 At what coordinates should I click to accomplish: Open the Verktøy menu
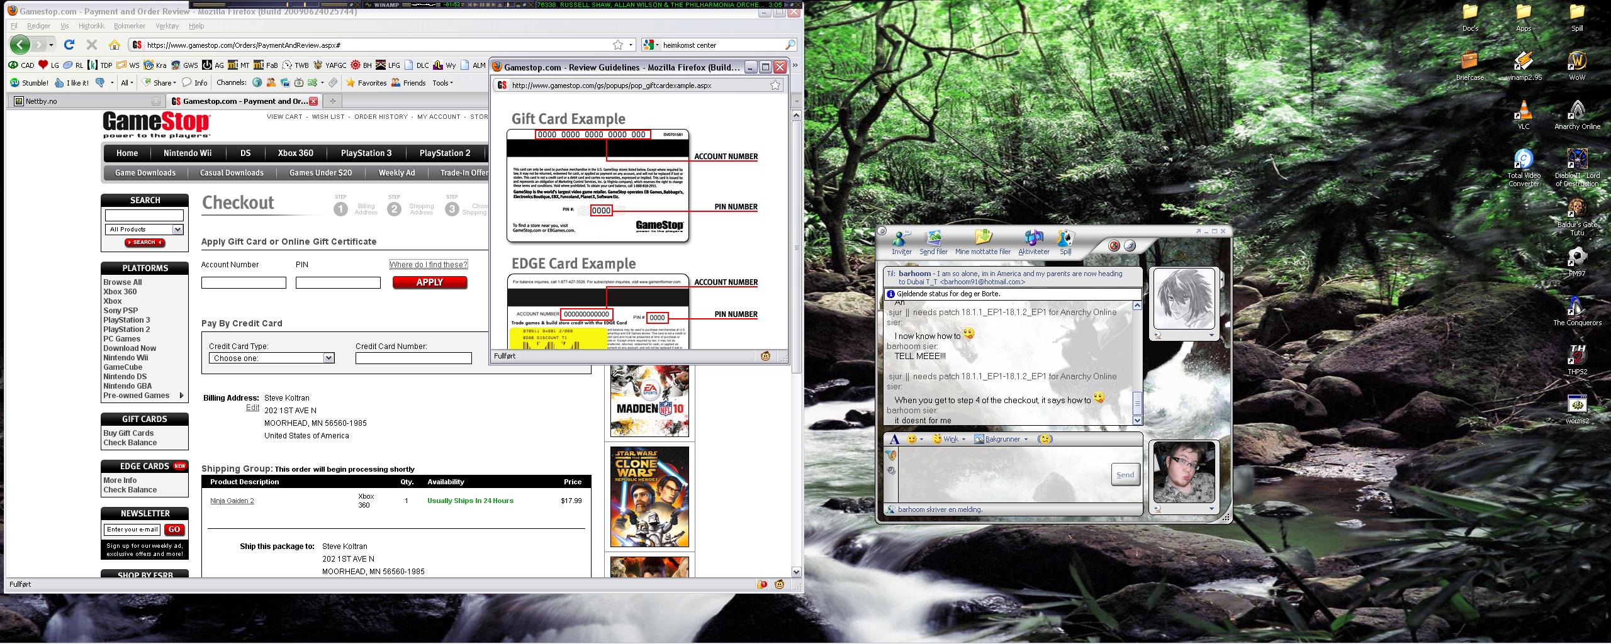pyautogui.click(x=167, y=26)
